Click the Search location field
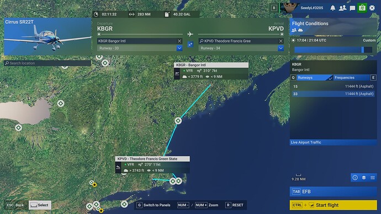The image size is (381, 214). pyautogui.click(x=47, y=63)
